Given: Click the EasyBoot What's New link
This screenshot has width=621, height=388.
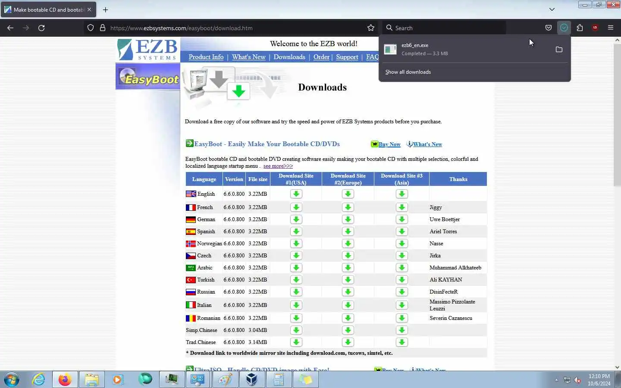Looking at the screenshot, I should (427, 144).
